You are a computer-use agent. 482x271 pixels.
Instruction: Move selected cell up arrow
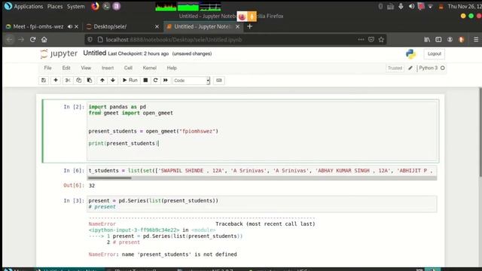(102, 81)
